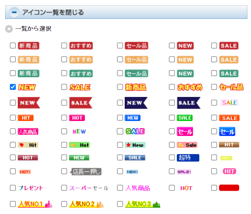
Task: Select checkbox next to 人気NO.2 icon
Action: (x=64, y=204)
